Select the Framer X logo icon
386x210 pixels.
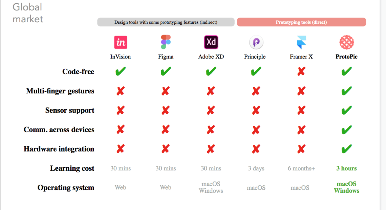pos(301,42)
